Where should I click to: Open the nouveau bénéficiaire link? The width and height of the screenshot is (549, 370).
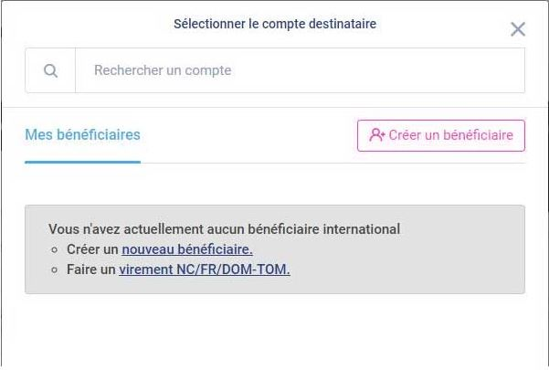click(187, 249)
